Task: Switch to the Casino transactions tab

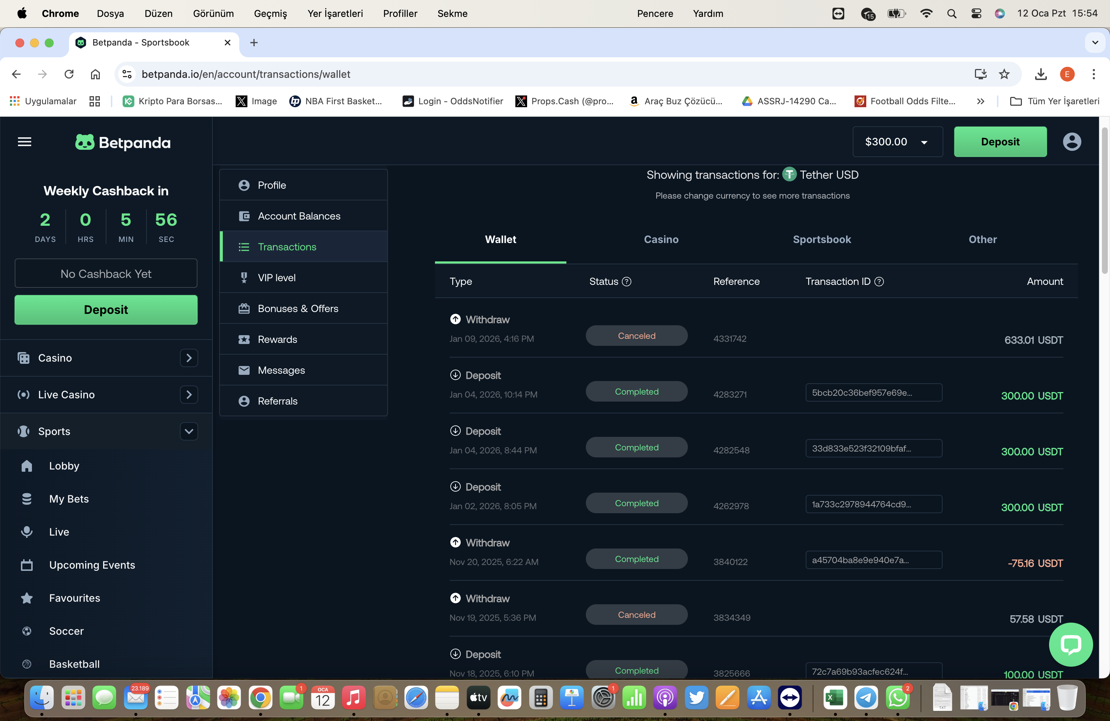Action: click(x=661, y=240)
